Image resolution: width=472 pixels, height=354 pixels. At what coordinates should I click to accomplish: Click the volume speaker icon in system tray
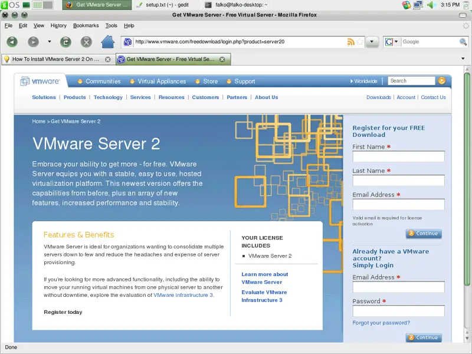431,5
